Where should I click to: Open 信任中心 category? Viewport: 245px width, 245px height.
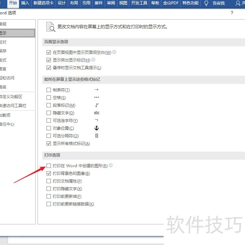[17, 124]
